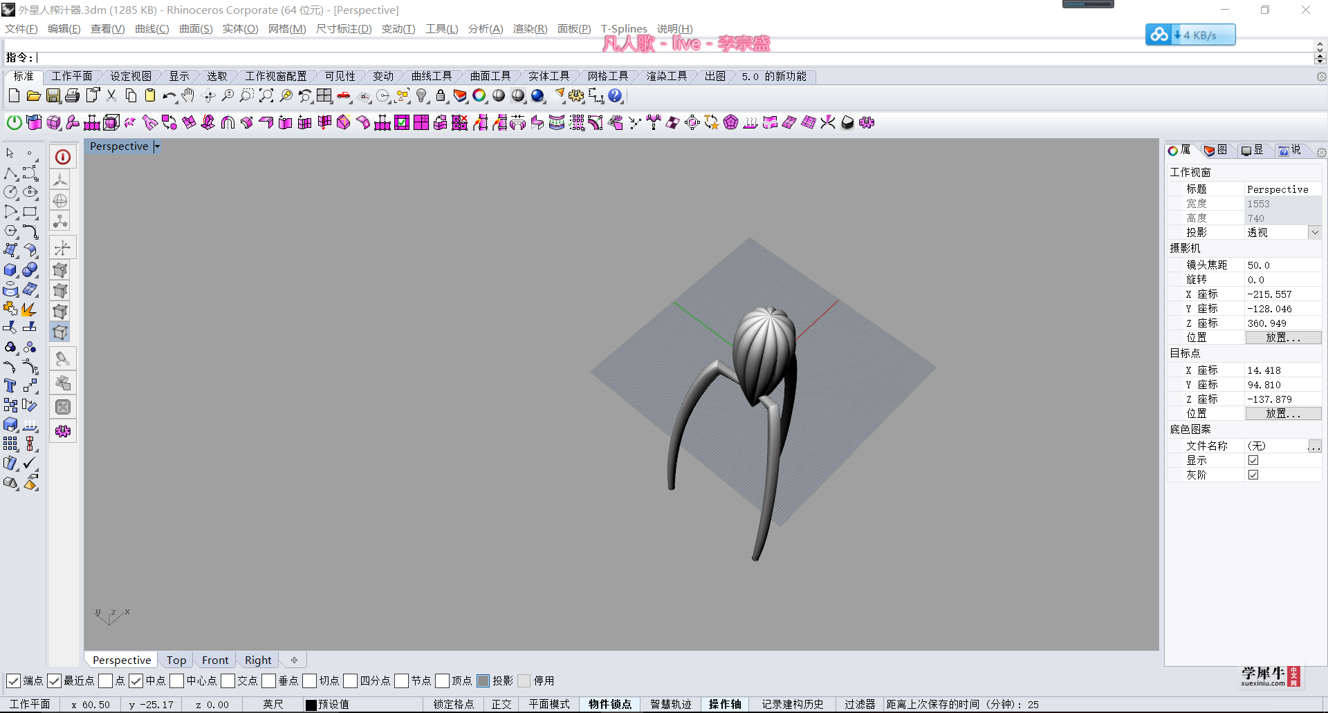The width and height of the screenshot is (1328, 713).
Task: Open the Perspective viewport title dropdown arrow
Action: coord(157,146)
